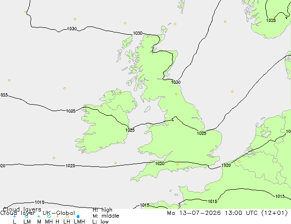
Task: Click the Orkney Islands outline
Action: 164,29
